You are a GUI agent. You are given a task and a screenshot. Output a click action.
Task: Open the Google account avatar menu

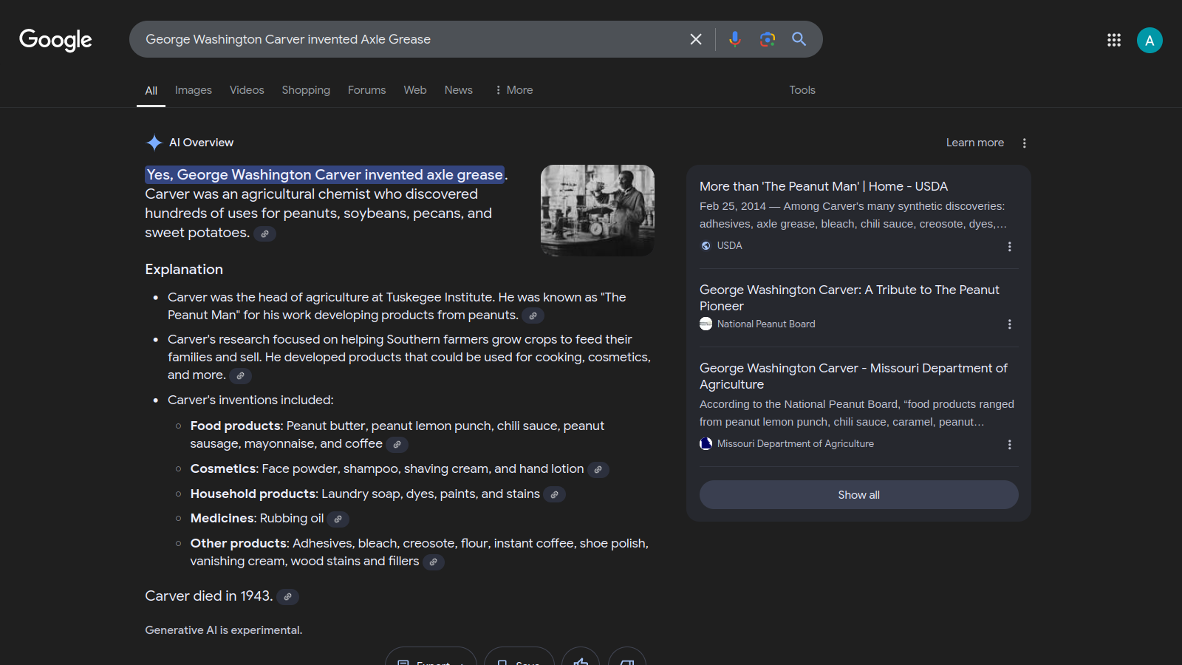coord(1149,40)
